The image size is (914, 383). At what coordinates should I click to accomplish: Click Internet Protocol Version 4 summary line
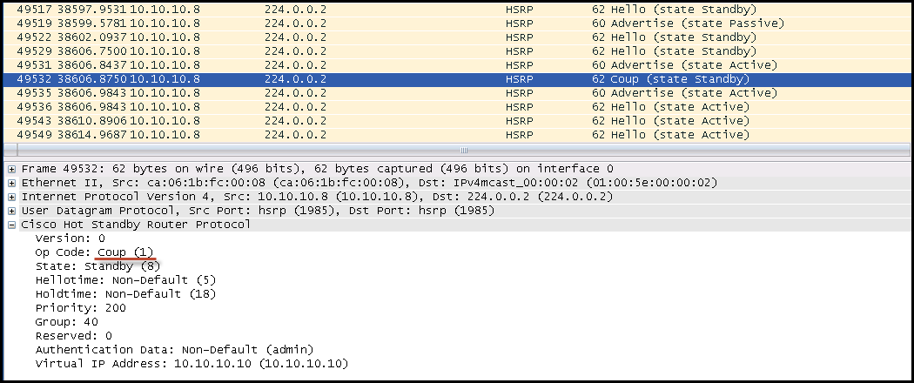pos(317,197)
